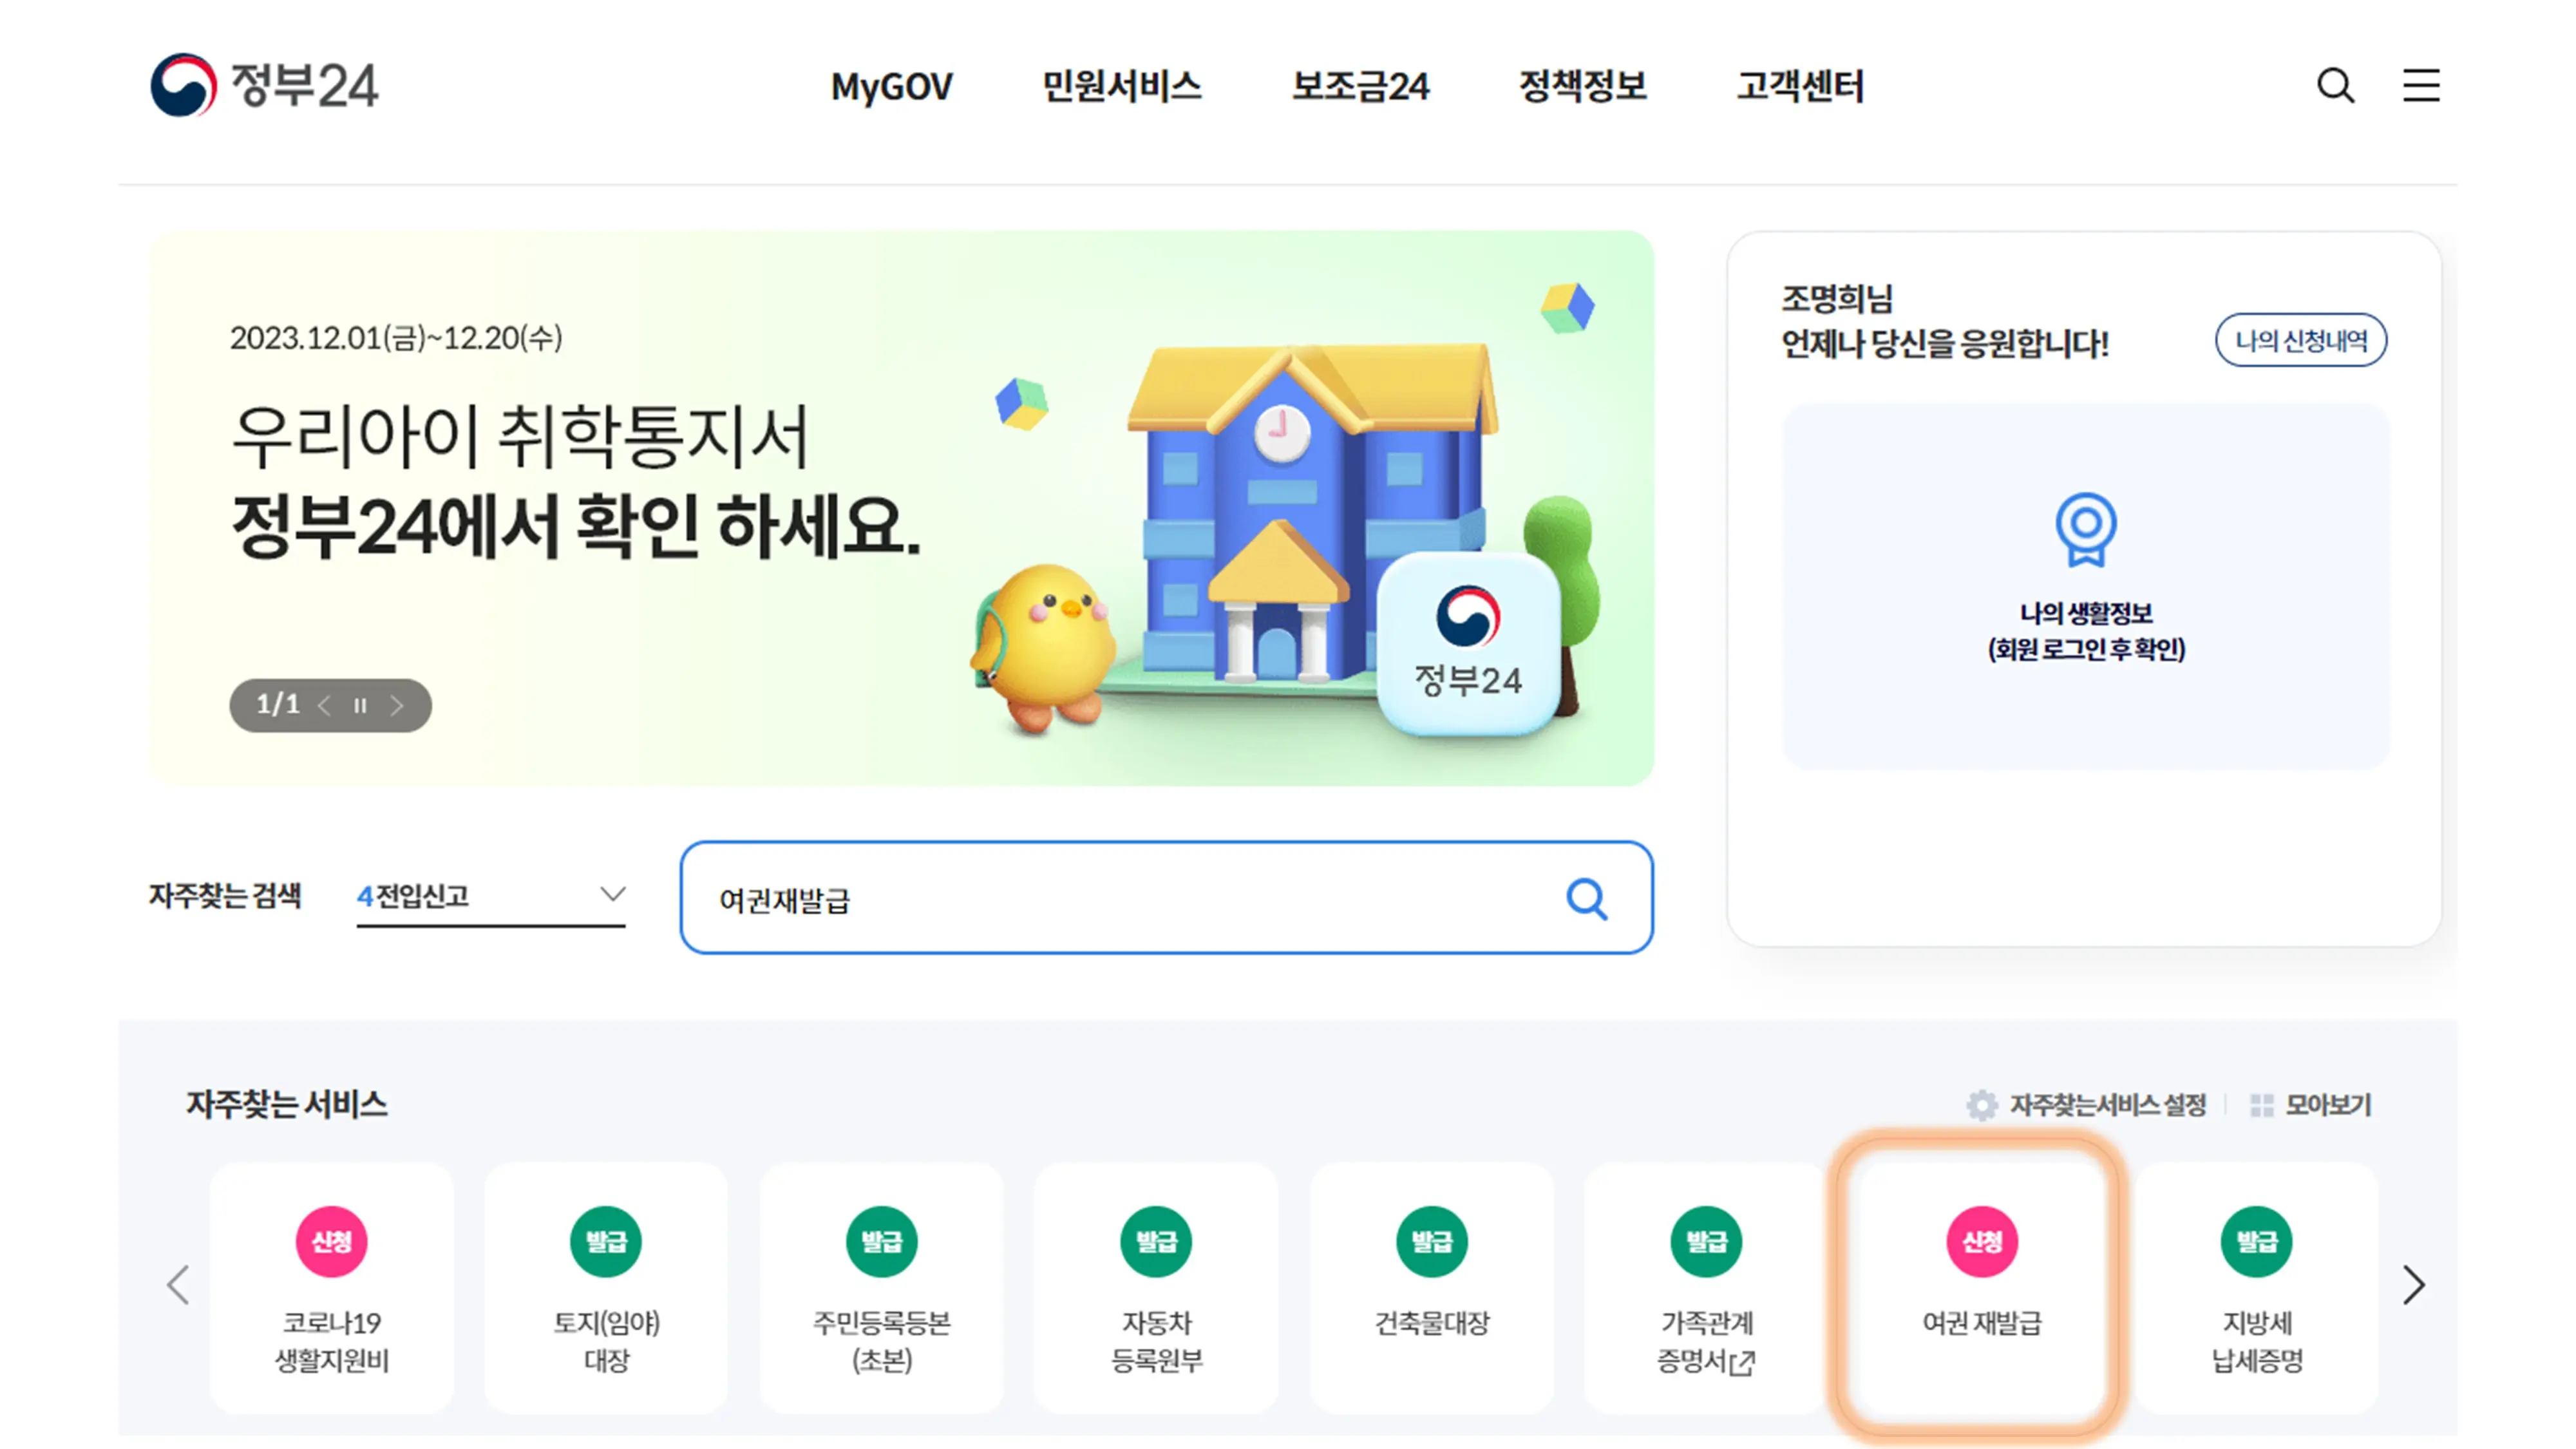Click the 정부24 logo
Viewport: 2576px width, 1449px height.
[266, 88]
